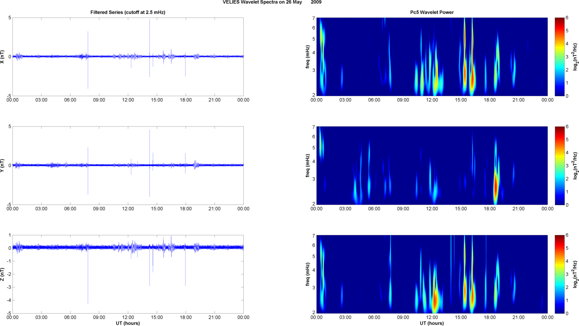Select the X component filtered series plot
The width and height of the screenshot is (579, 326).
click(x=128, y=57)
